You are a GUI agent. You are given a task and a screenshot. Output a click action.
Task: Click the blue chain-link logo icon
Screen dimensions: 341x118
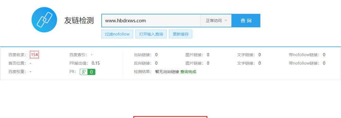[x=44, y=20]
